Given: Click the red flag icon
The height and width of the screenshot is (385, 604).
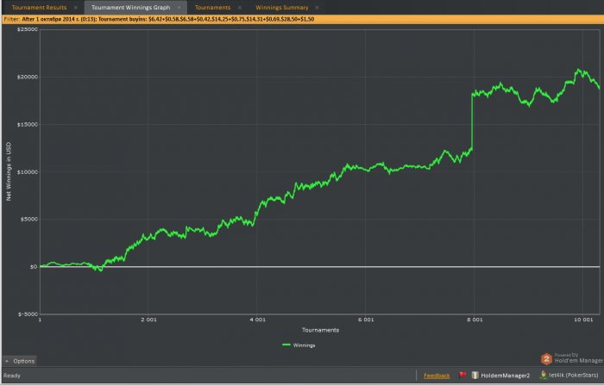Looking at the screenshot, I should (462, 375).
